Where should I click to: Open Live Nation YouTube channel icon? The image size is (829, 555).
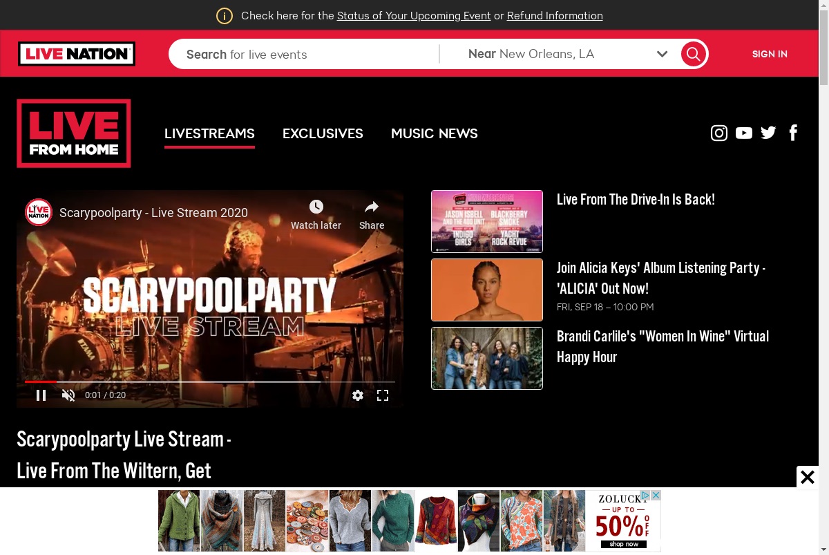[744, 133]
